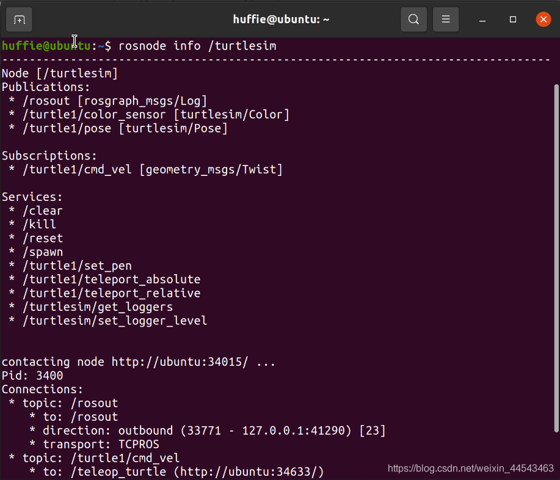Click the terminal vertical scrollbar
The image size is (560, 480).
(556, 258)
